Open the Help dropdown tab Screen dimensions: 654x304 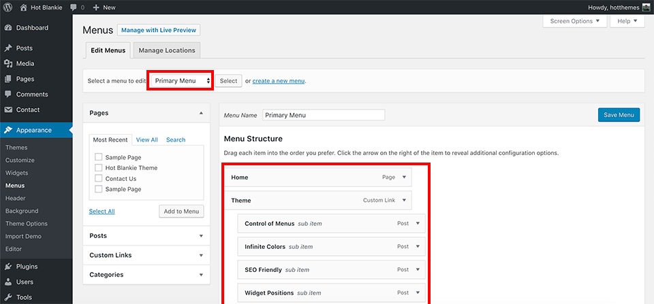pyautogui.click(x=627, y=21)
